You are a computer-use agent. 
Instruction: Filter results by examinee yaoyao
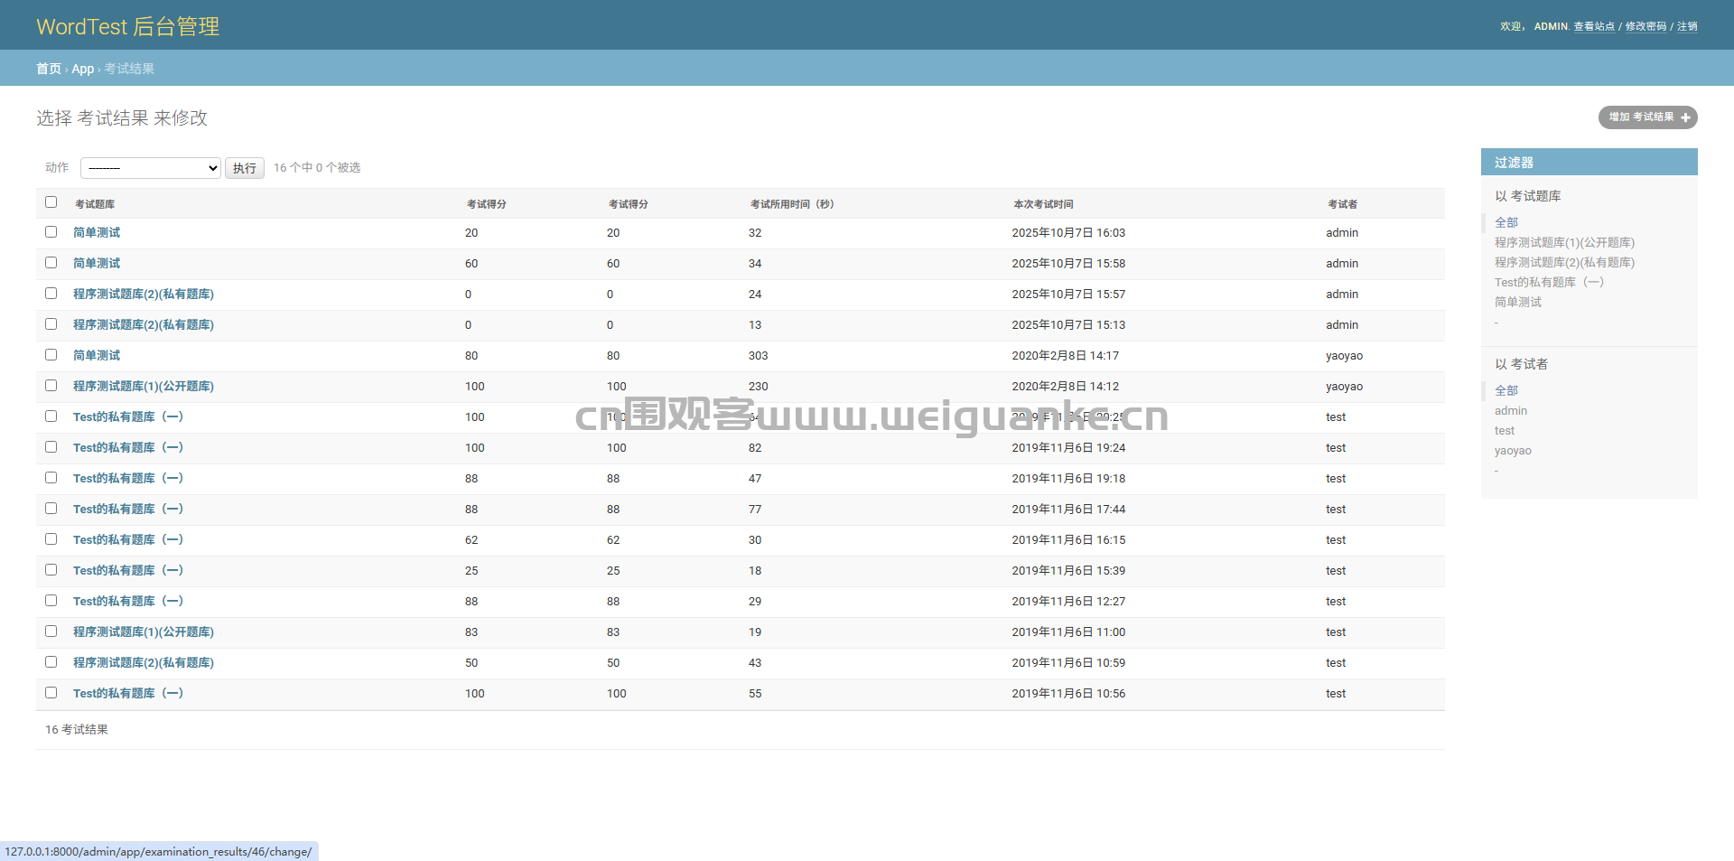[x=1513, y=451]
